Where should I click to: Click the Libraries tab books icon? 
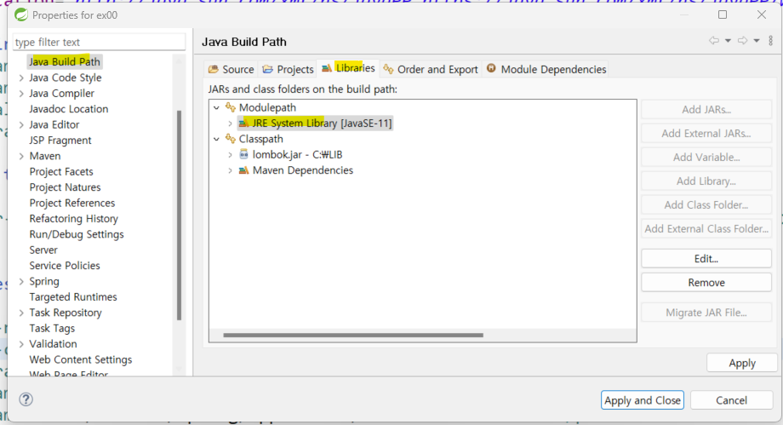(327, 68)
